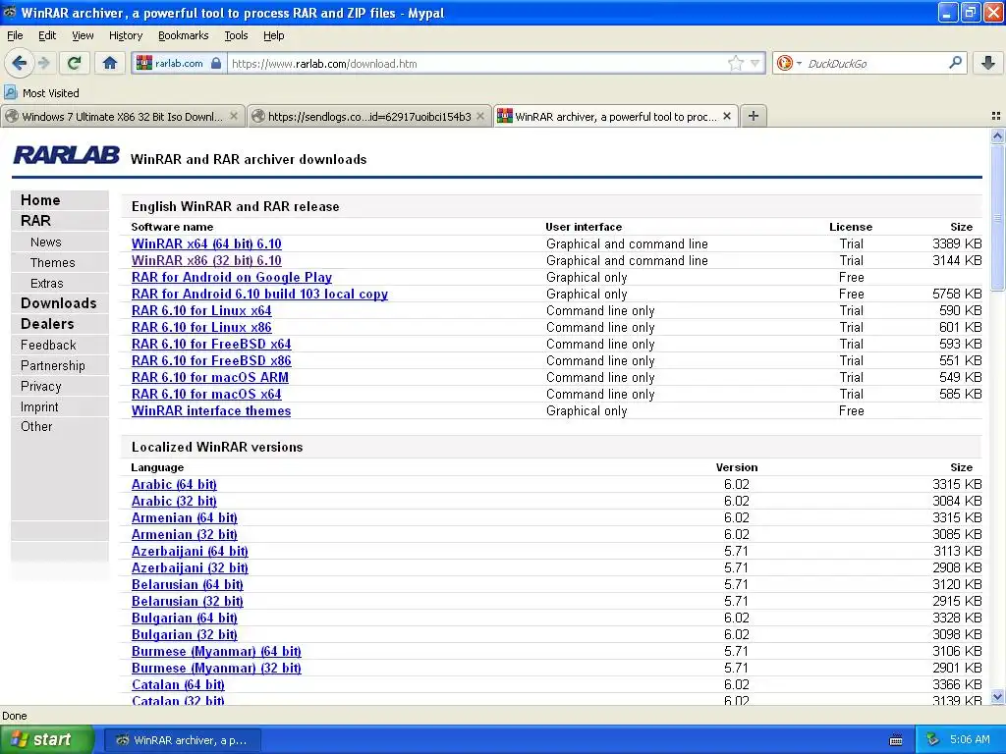Open the Edit menu
This screenshot has height=754, width=1006.
(47, 35)
